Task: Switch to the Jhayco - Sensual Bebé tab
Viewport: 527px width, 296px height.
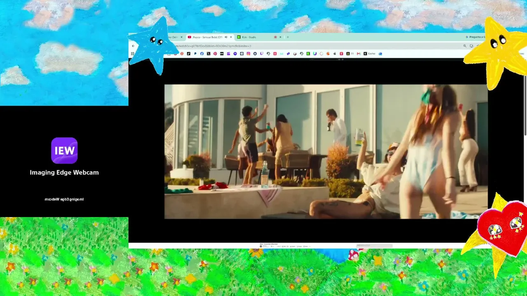Action: [x=210, y=37]
